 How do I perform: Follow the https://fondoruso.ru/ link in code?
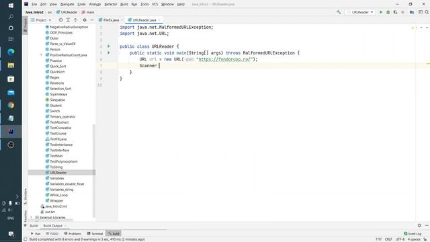coord(224,59)
